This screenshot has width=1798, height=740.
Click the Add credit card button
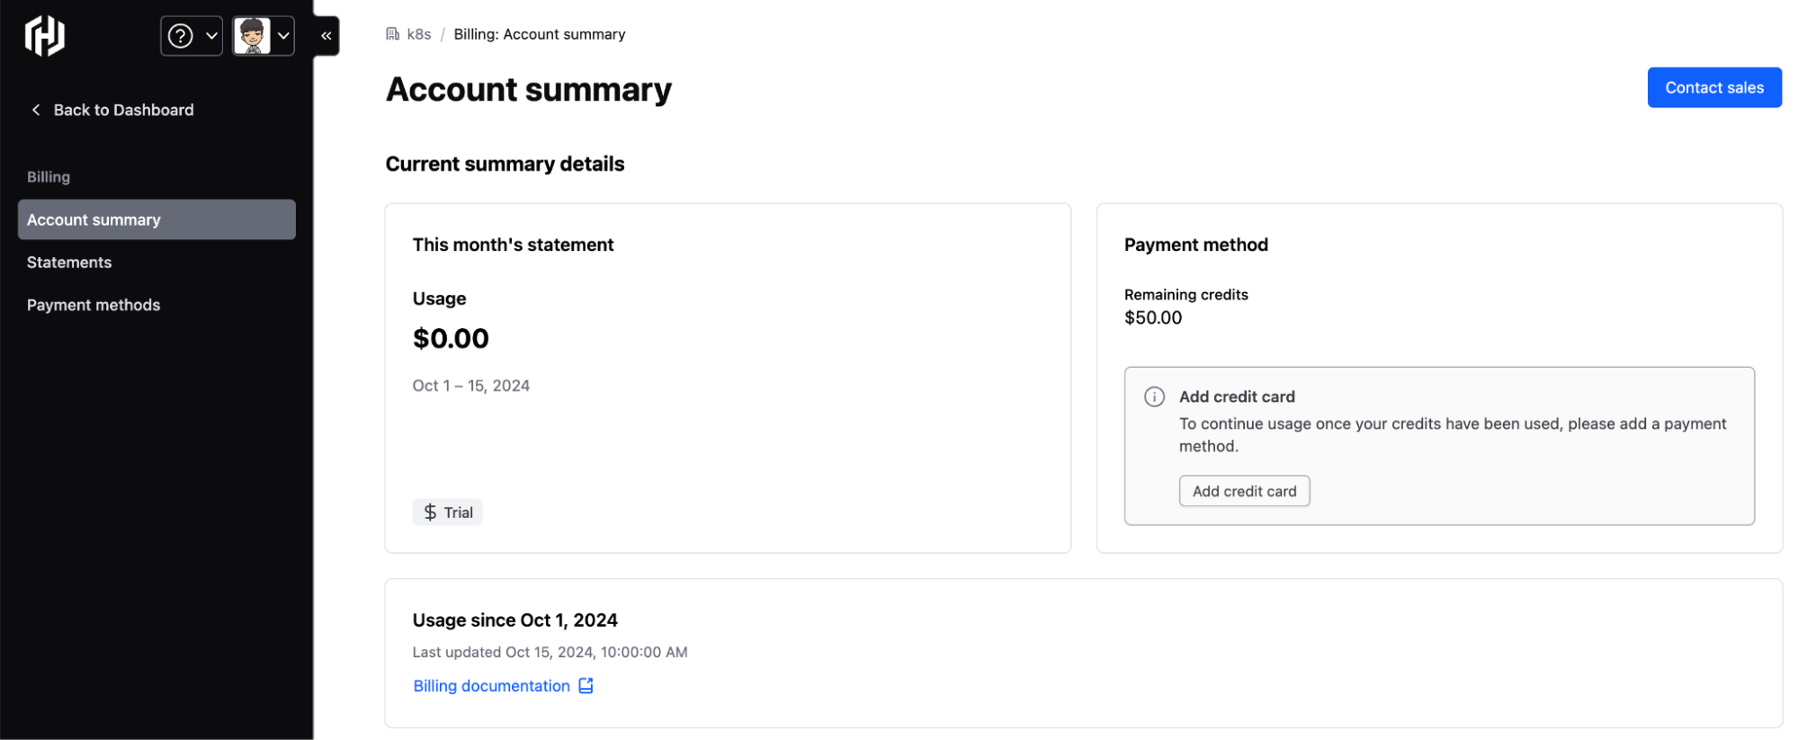(1244, 491)
